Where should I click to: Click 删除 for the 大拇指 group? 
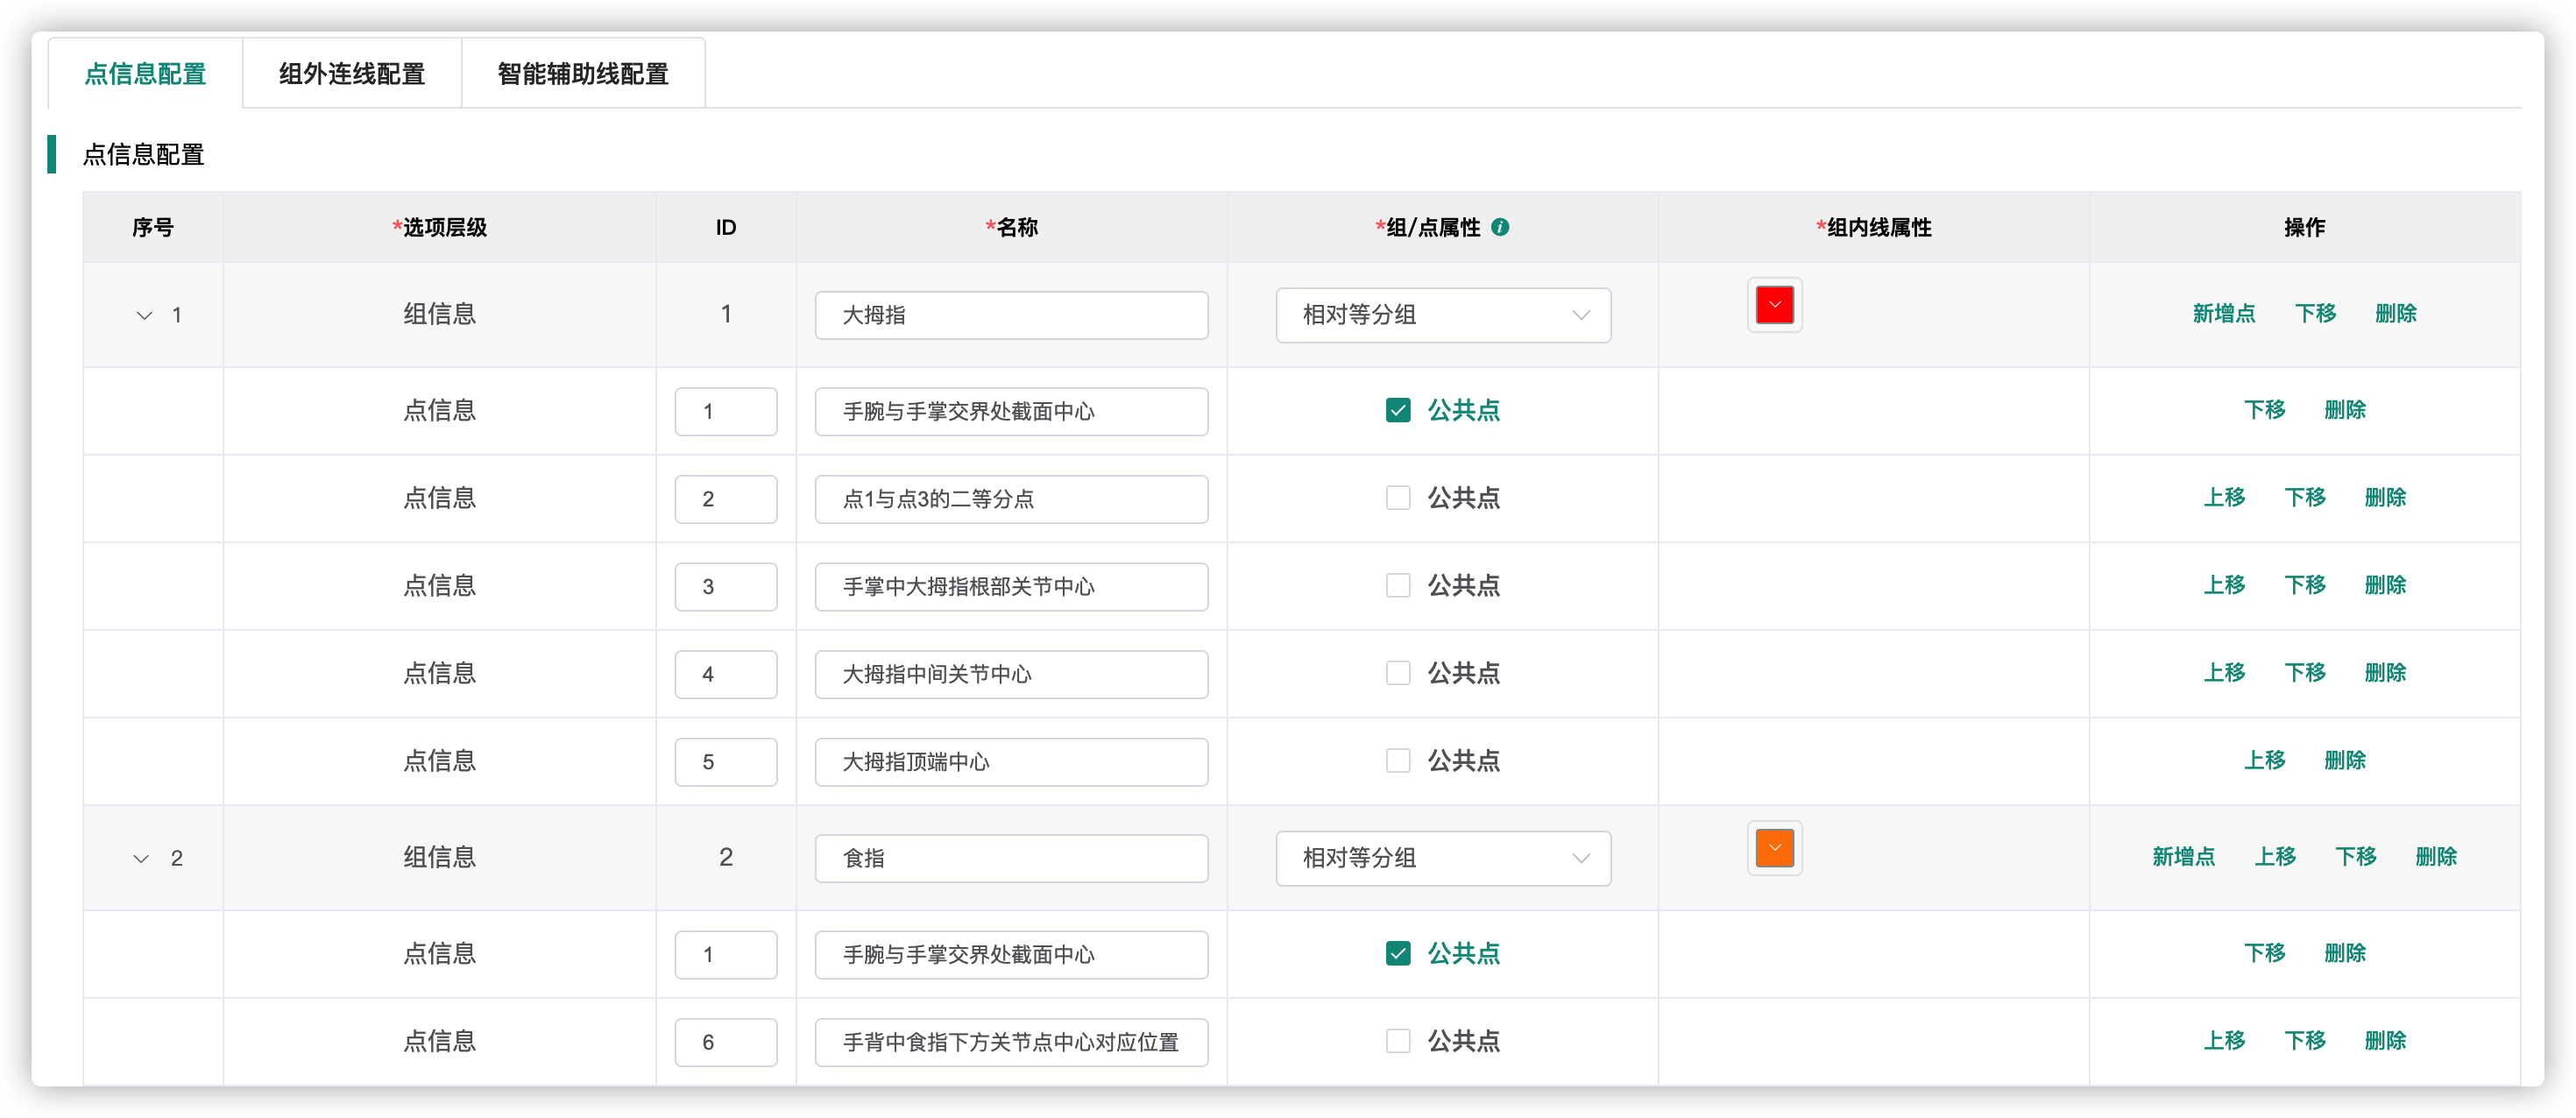point(2395,313)
